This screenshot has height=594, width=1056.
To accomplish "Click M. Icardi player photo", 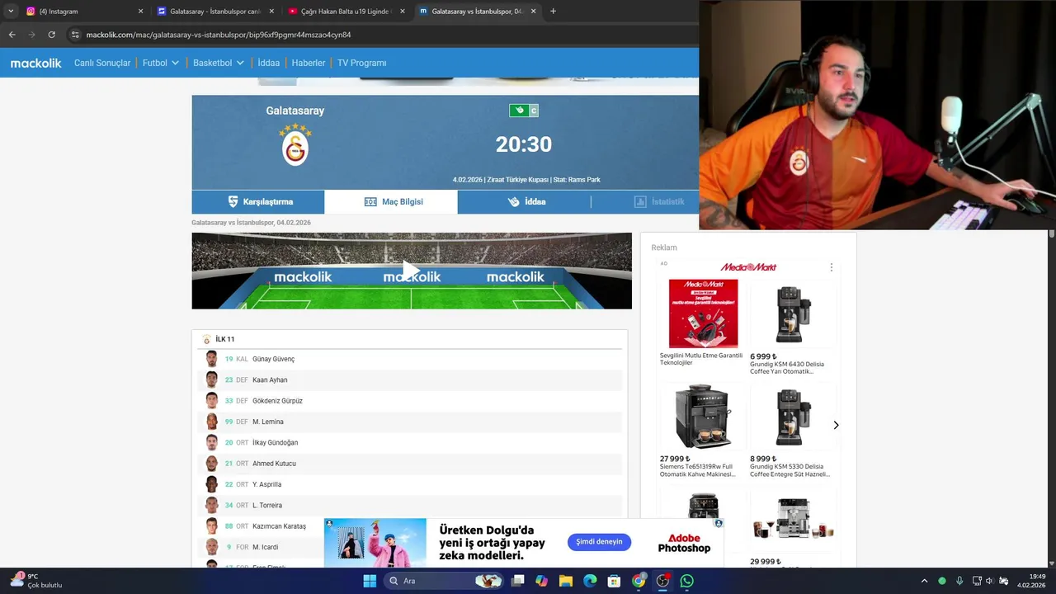I will click(212, 547).
